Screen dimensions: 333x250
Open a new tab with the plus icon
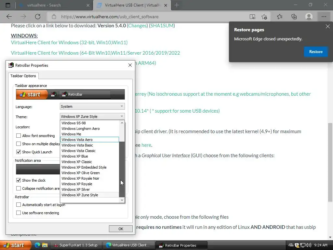(177, 5)
